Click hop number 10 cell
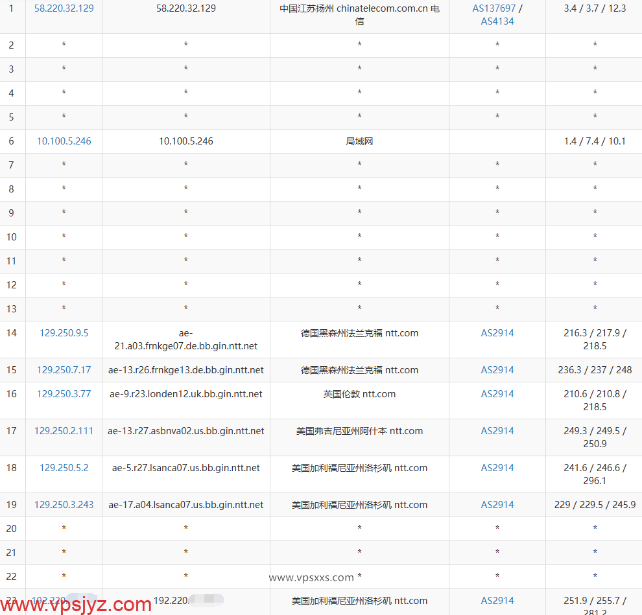 click(x=12, y=237)
